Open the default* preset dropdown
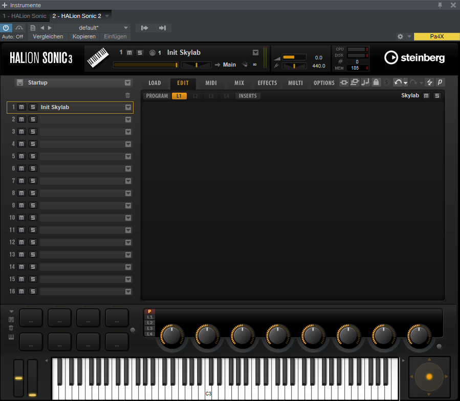Image resolution: width=460 pixels, height=401 pixels. [126, 28]
